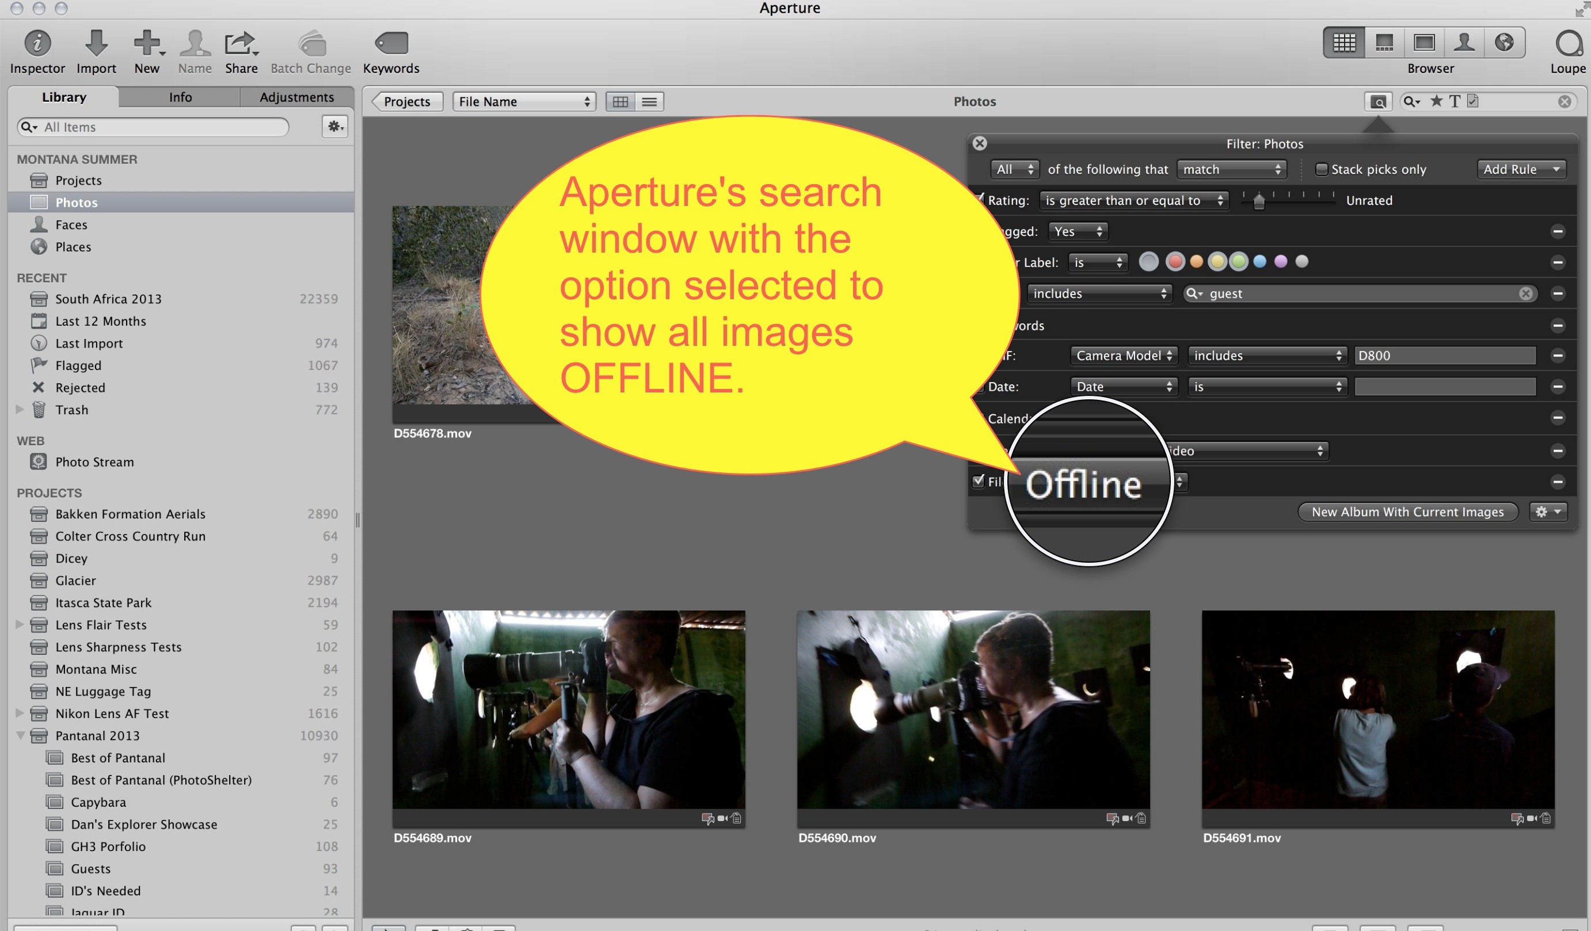The height and width of the screenshot is (931, 1591).
Task: Open the Best of Pantanal album
Action: (x=181, y=758)
